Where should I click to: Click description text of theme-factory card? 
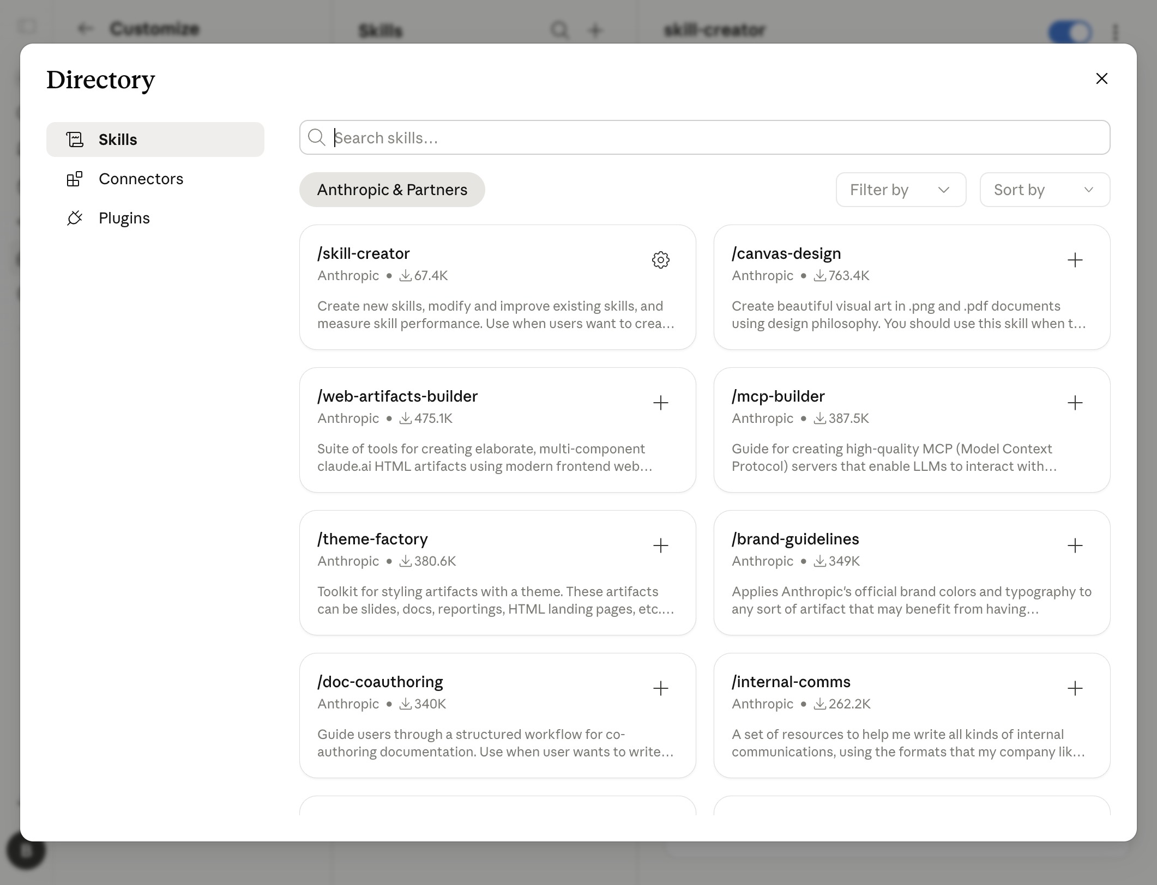(496, 600)
